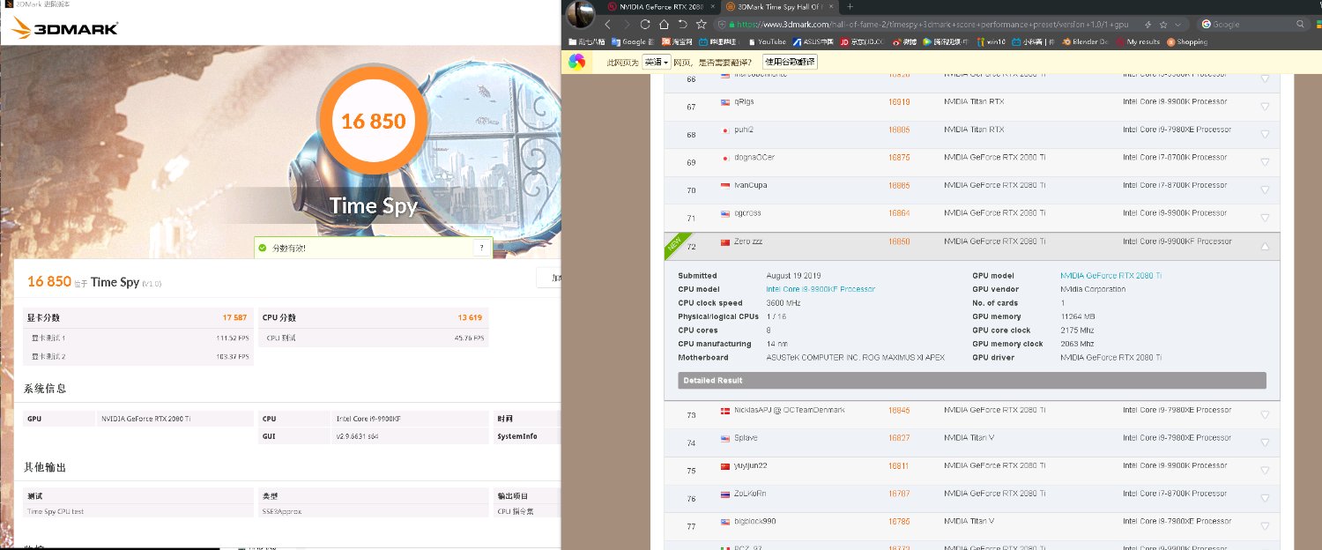
Task: Expand row 76 ZoLKoRn details triangle
Action: [1265, 498]
